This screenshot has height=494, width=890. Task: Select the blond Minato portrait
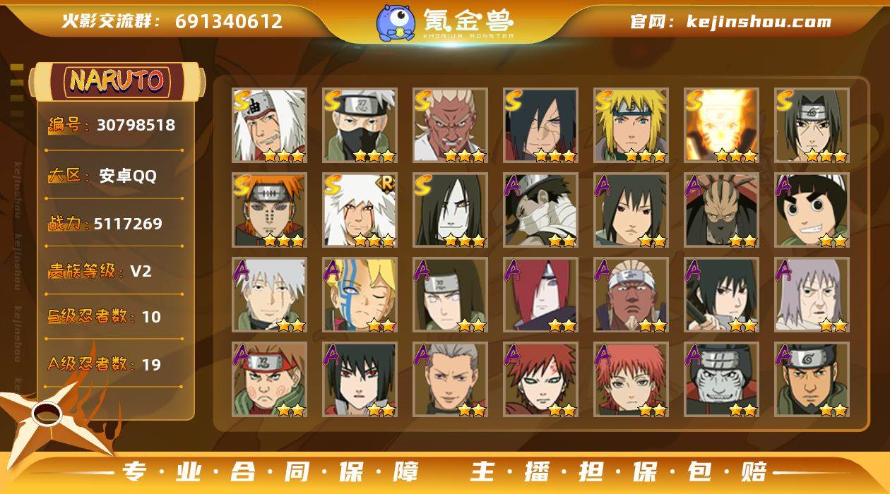coord(631,126)
